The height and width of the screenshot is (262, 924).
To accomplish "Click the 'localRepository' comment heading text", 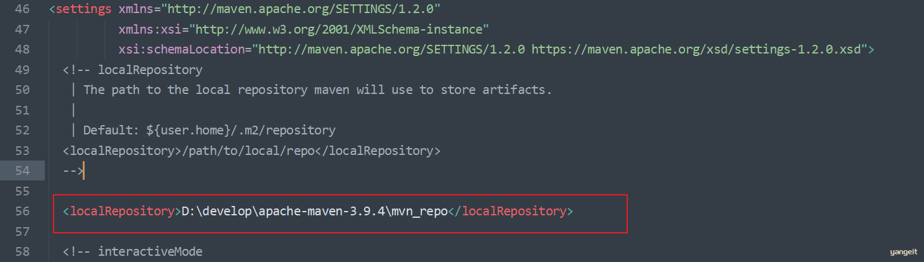I will coord(150,70).
